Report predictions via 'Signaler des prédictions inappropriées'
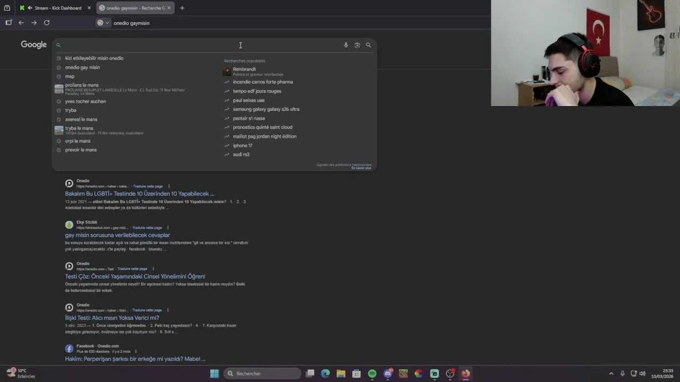Viewport: 680px width, 382px height. [x=344, y=165]
